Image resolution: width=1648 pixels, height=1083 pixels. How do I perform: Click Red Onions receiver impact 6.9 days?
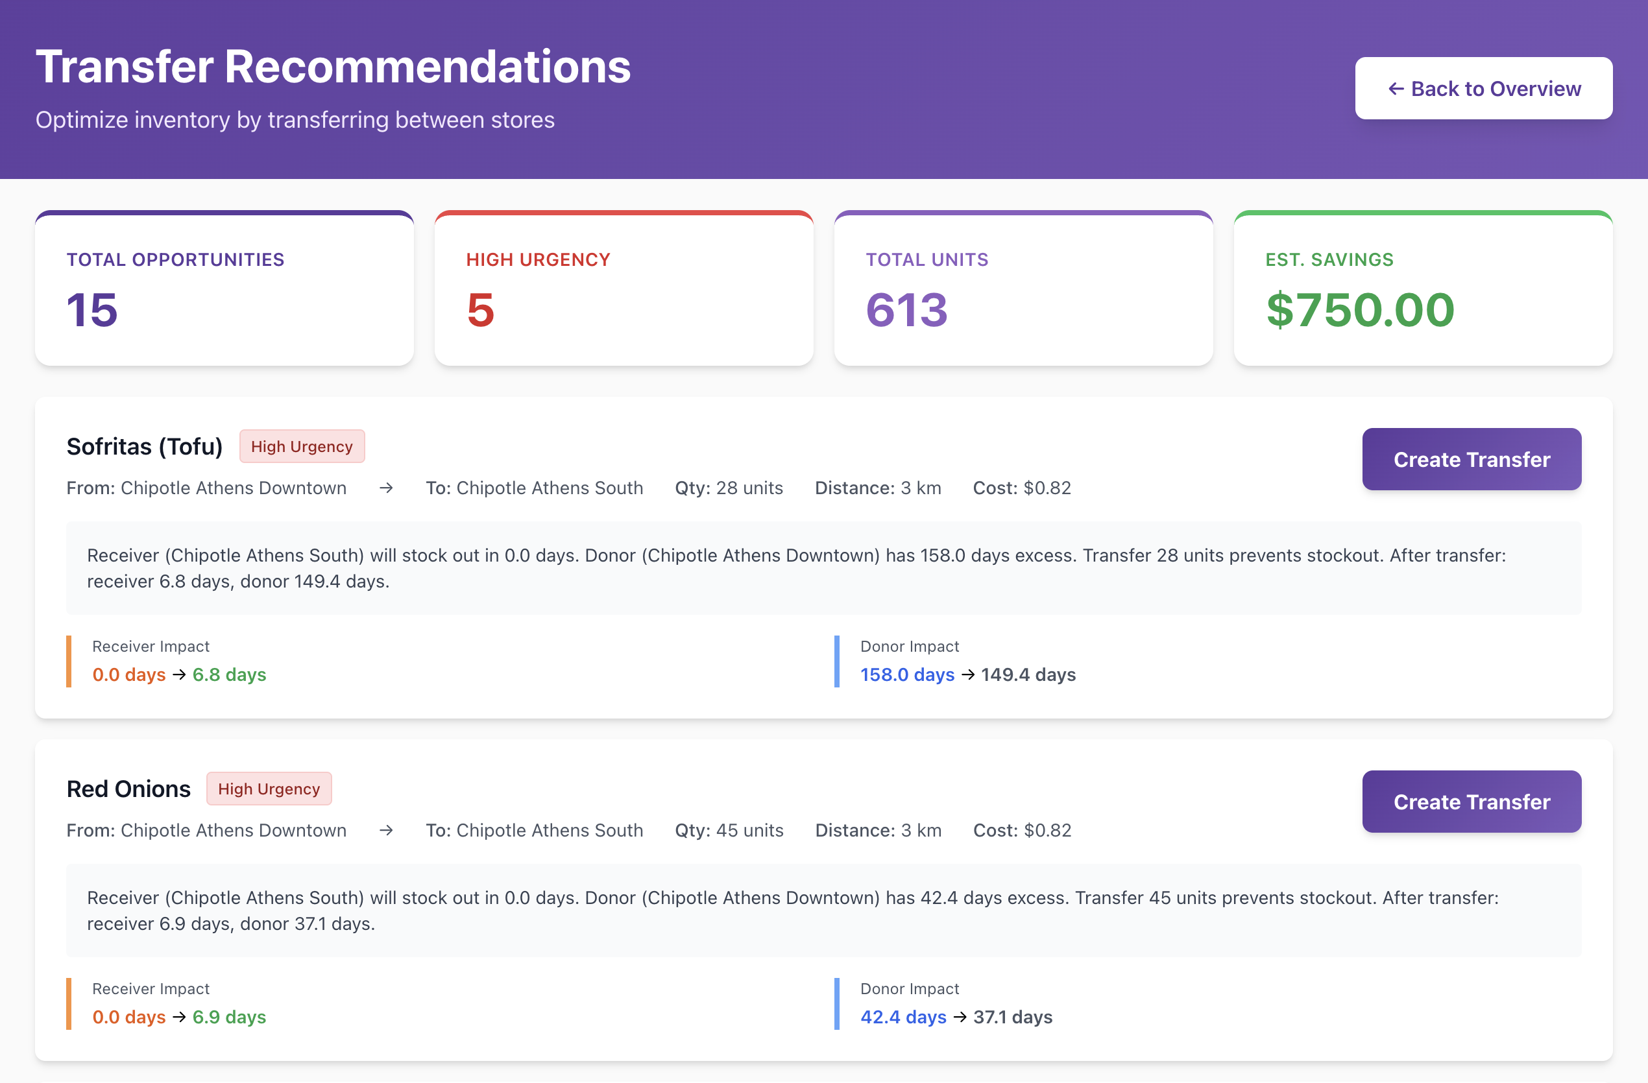coord(228,1018)
